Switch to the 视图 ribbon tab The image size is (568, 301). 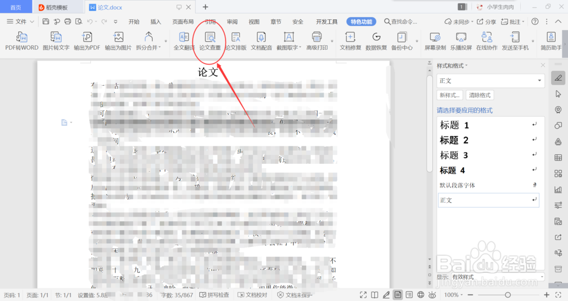coord(254,22)
